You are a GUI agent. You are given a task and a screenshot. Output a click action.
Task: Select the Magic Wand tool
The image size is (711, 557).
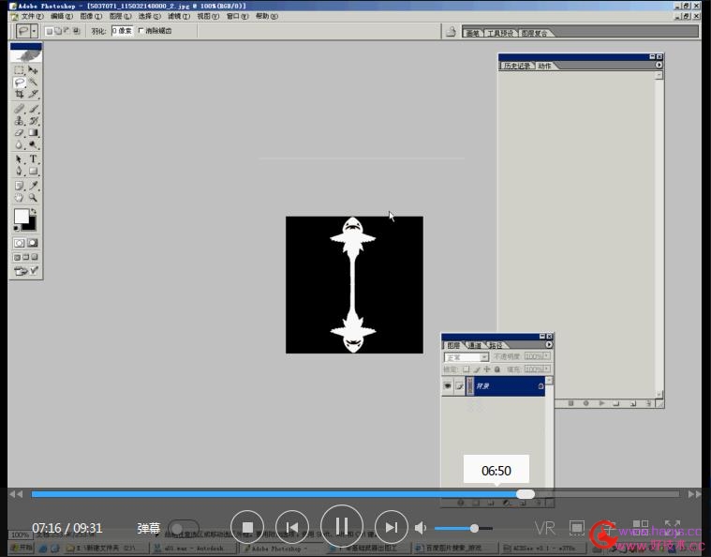pos(33,83)
